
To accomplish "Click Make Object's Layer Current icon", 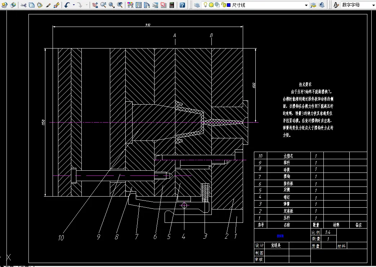I will (313, 5).
